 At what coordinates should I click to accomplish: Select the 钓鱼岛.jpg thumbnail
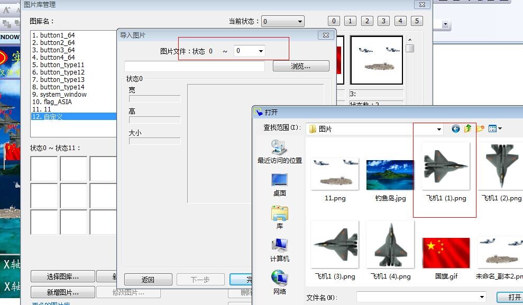coord(390,175)
